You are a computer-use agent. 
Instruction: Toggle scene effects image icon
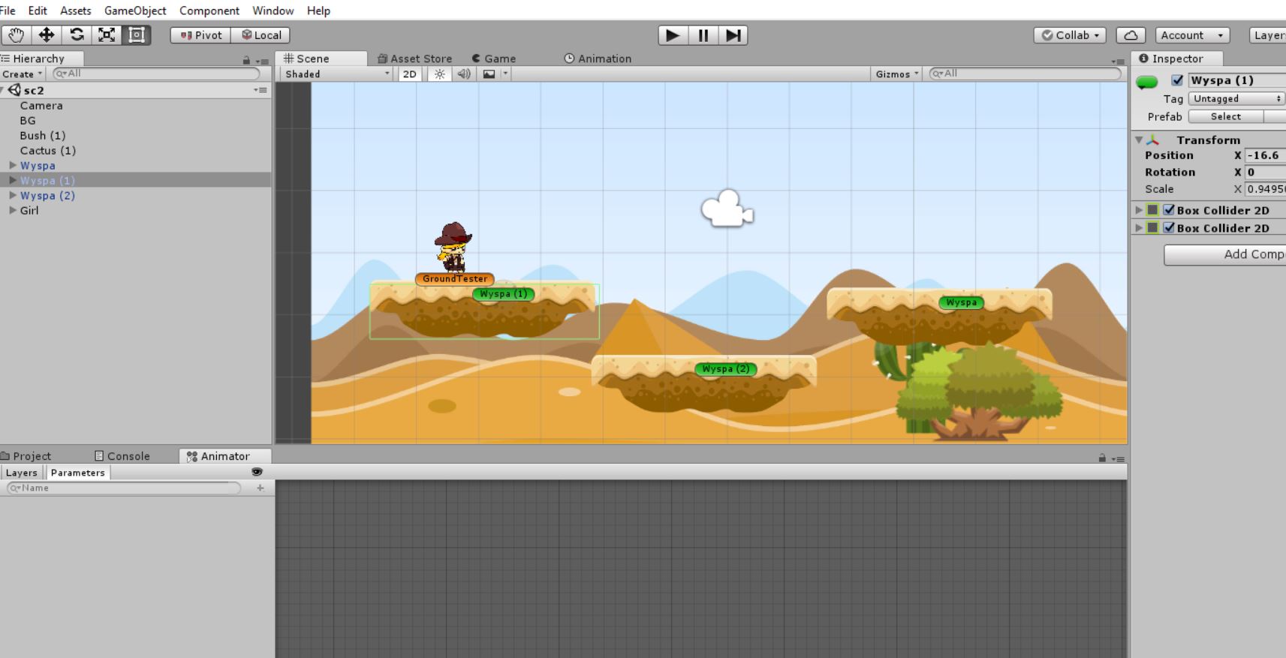click(x=489, y=74)
